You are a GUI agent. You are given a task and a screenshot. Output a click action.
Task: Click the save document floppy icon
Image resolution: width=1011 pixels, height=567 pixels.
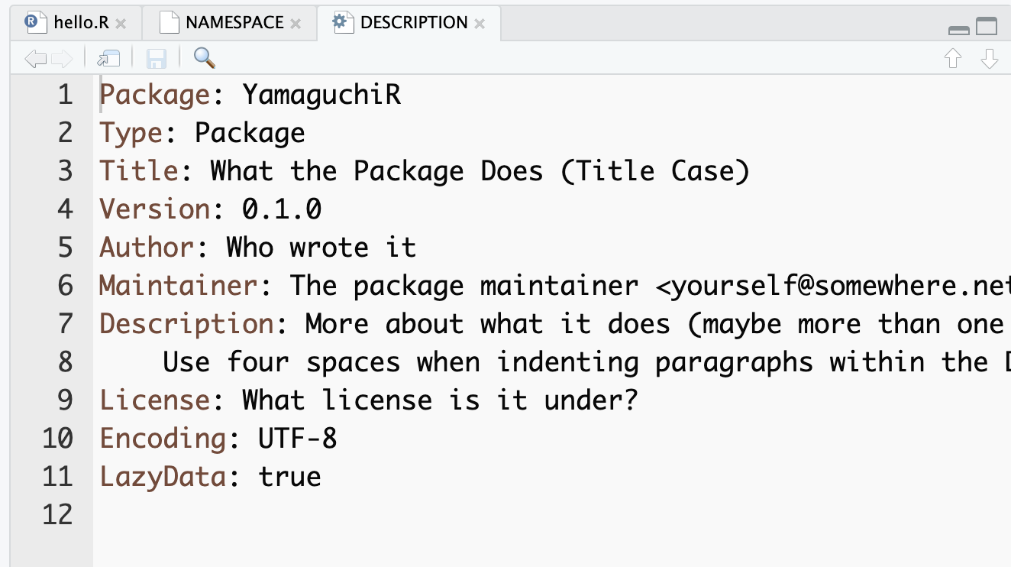point(157,59)
